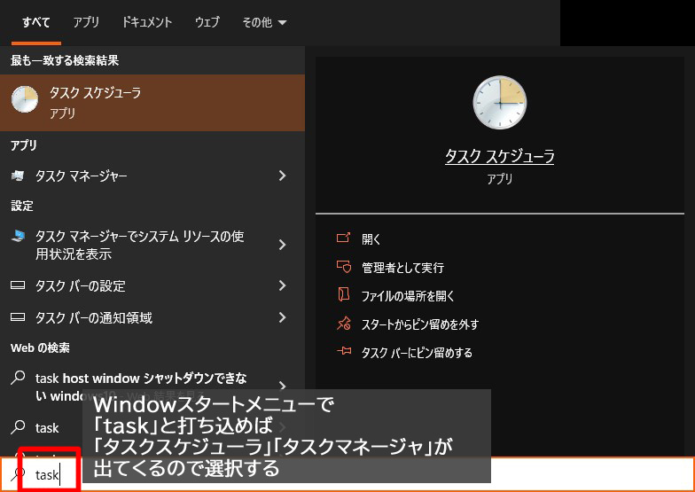Click into the search field containing task
695x492 pixels.
click(347, 475)
